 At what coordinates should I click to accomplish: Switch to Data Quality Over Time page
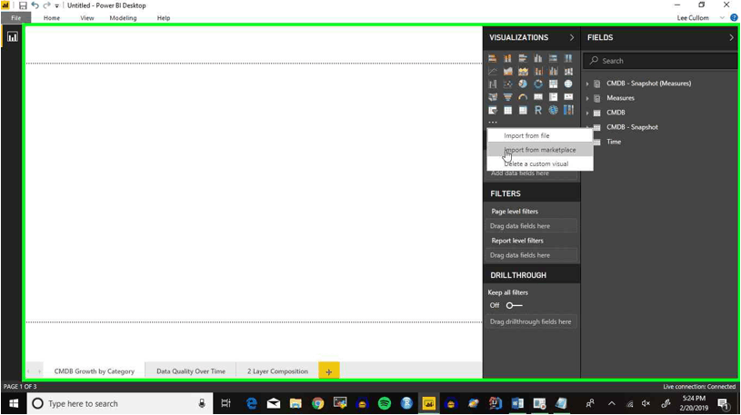click(x=191, y=371)
